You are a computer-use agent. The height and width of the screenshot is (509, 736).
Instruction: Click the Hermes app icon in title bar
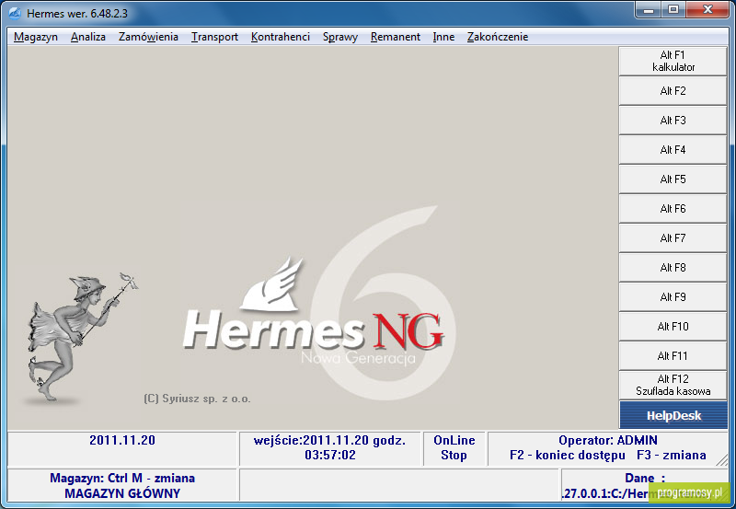(x=15, y=13)
